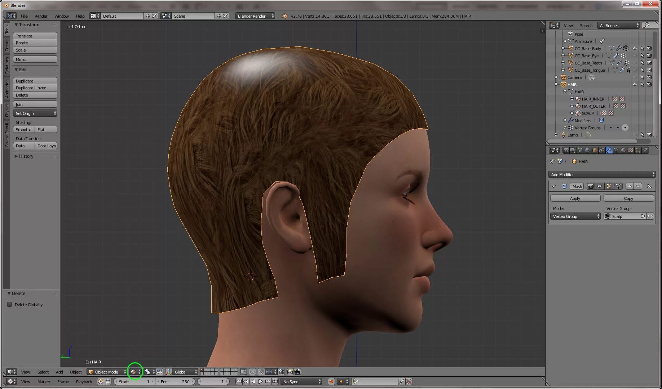Delete the Mask modifier with its X icon

(649, 186)
